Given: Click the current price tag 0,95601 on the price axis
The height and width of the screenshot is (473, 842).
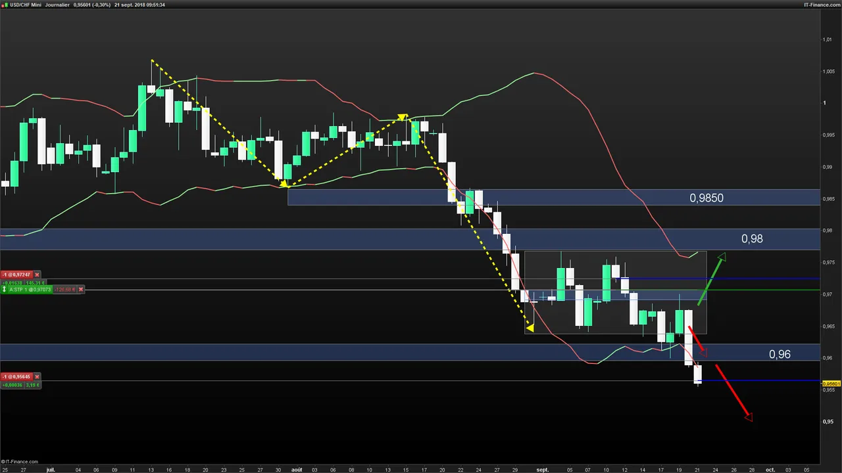Looking at the screenshot, I should (x=831, y=383).
